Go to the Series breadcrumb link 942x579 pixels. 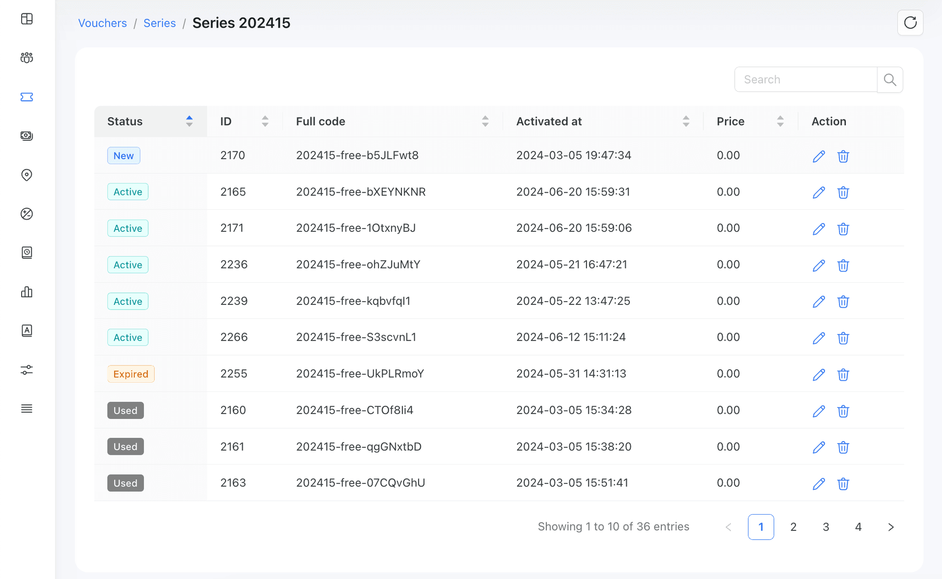(160, 23)
